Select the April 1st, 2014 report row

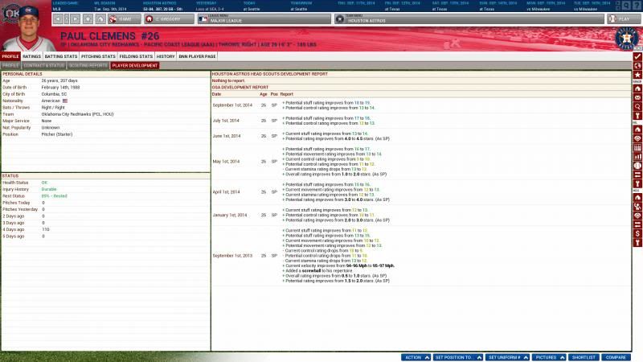(421, 192)
